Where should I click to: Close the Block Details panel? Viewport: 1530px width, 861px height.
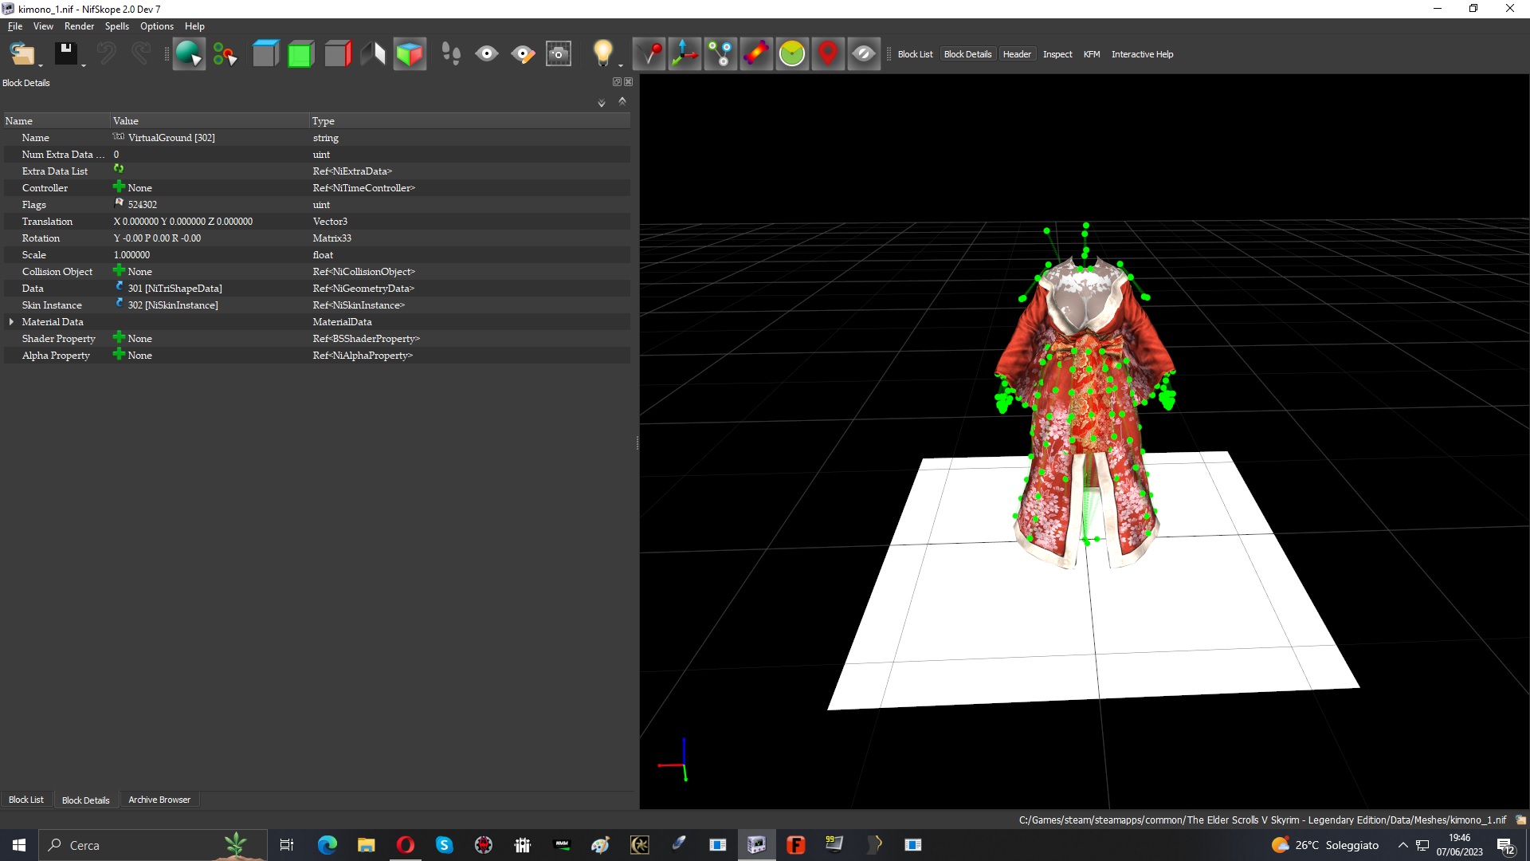tap(629, 82)
